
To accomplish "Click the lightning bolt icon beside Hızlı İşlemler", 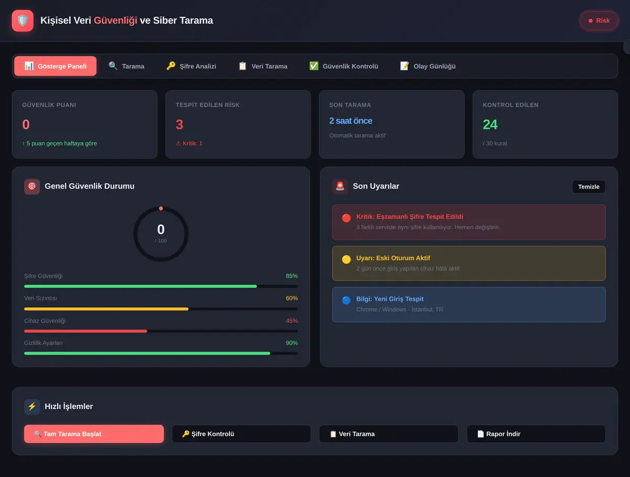I will (32, 407).
